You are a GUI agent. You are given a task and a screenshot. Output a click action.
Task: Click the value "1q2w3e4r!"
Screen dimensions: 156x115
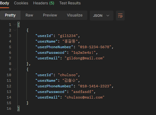coord(83,53)
